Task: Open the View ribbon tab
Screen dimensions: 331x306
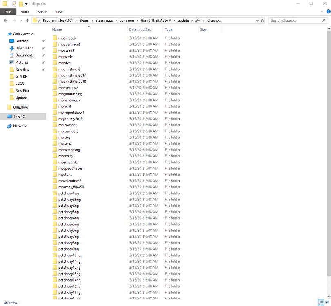Action: [59, 12]
